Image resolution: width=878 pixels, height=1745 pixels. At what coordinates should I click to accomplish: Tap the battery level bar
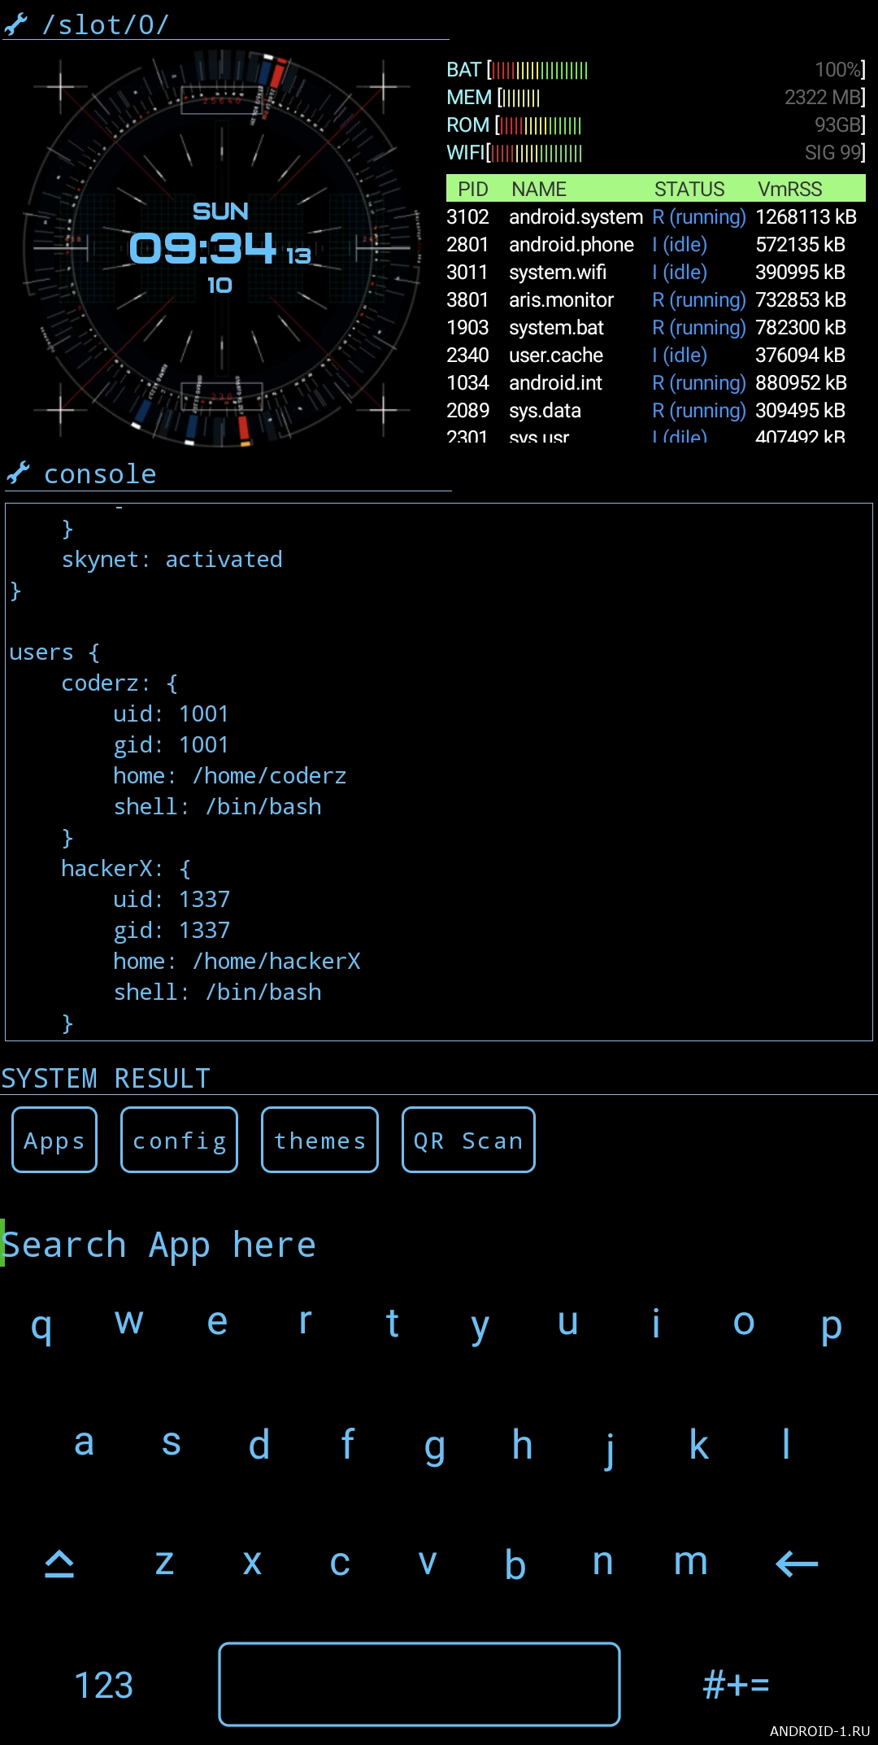[538, 71]
